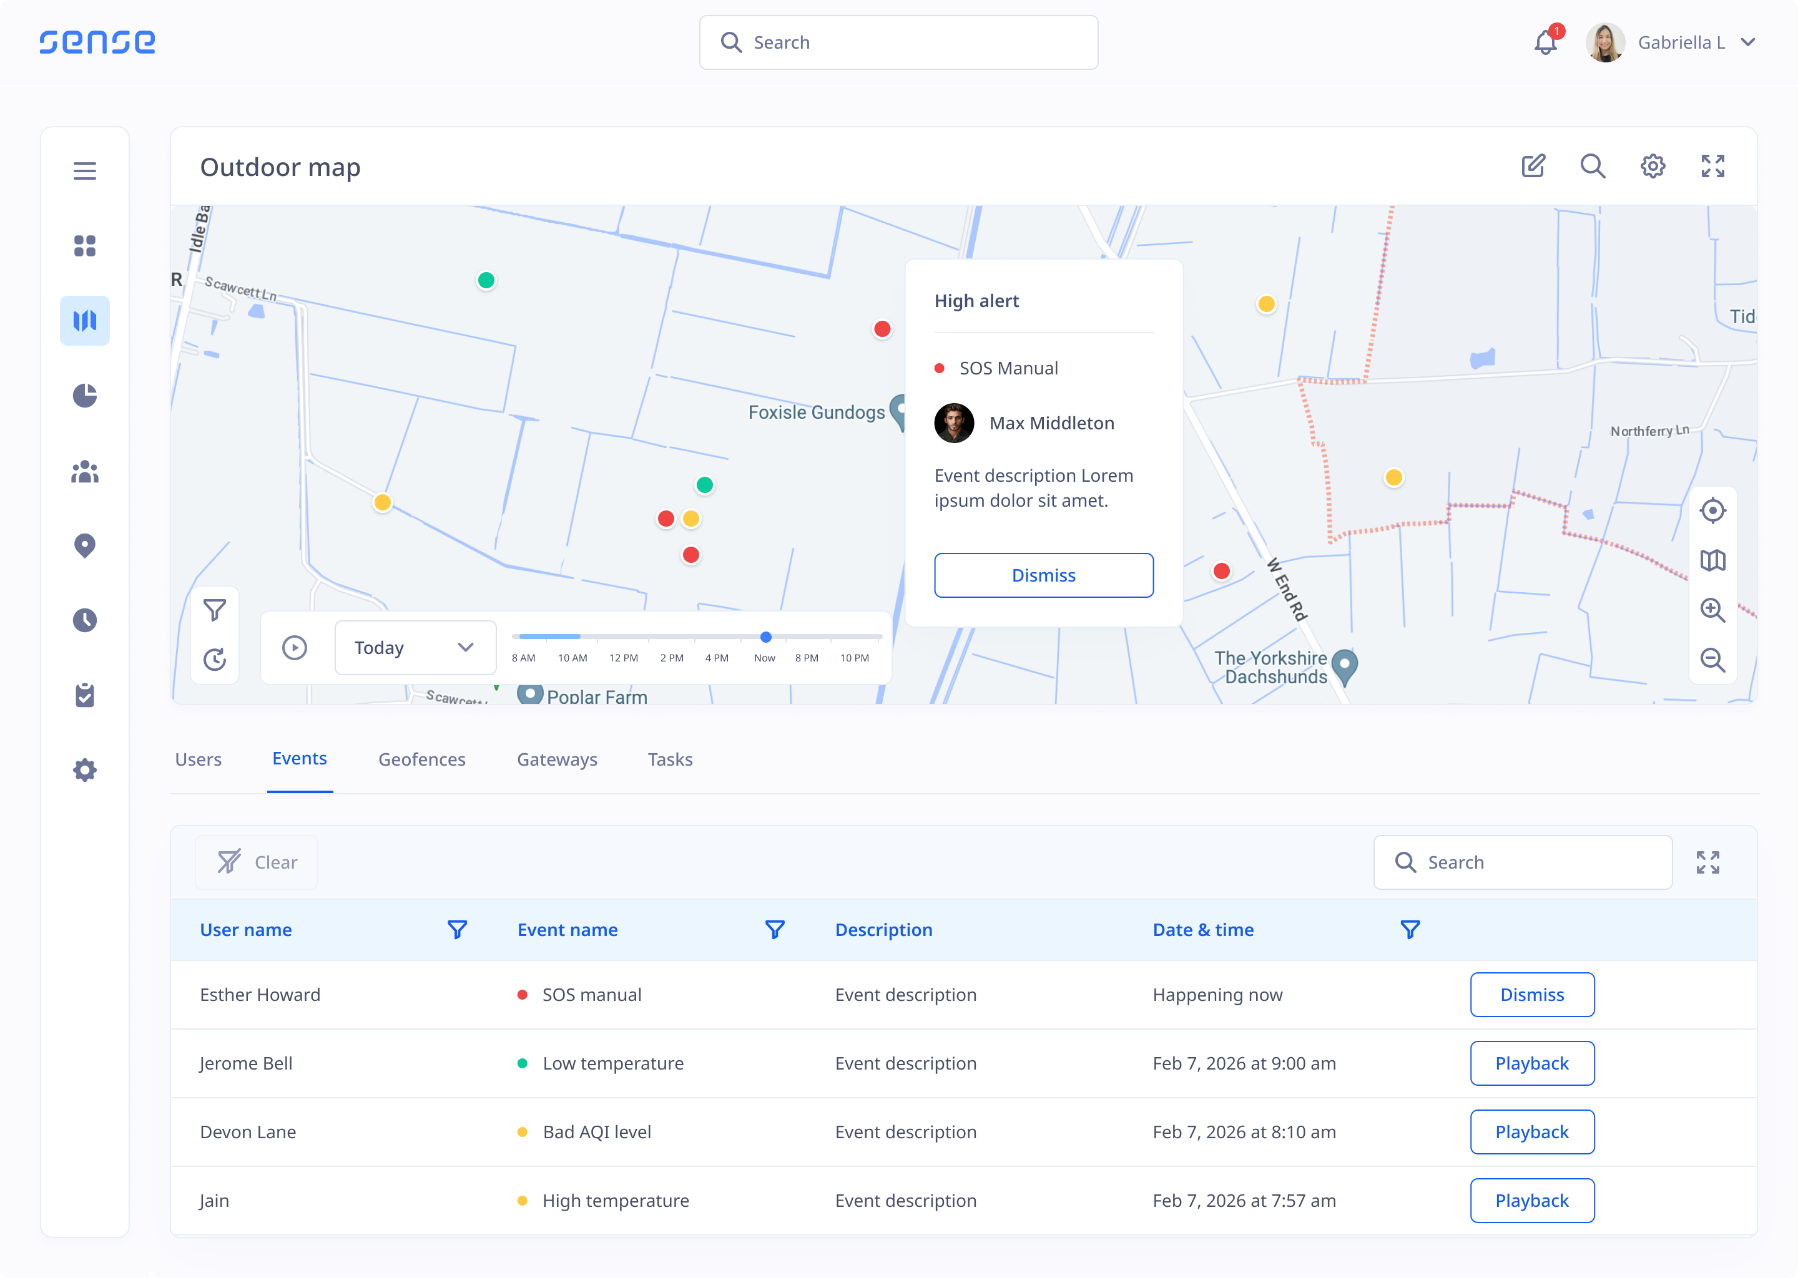Click the edit pencil icon on Outdoor map
Image resolution: width=1798 pixels, height=1278 pixels.
click(1533, 166)
